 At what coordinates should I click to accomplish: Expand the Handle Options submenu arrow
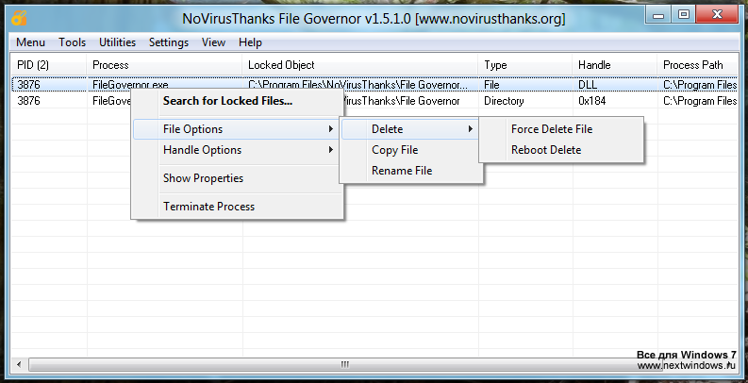330,150
